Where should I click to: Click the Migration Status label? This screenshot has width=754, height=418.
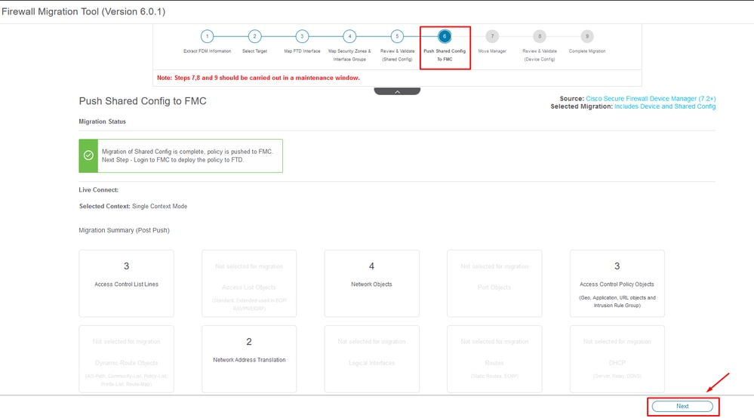103,121
